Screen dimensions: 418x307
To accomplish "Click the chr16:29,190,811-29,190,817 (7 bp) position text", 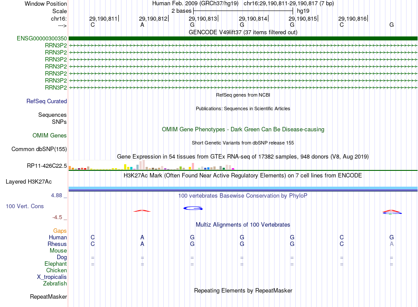I will coord(289,4).
